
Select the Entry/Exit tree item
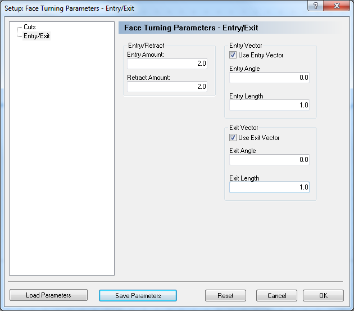37,36
